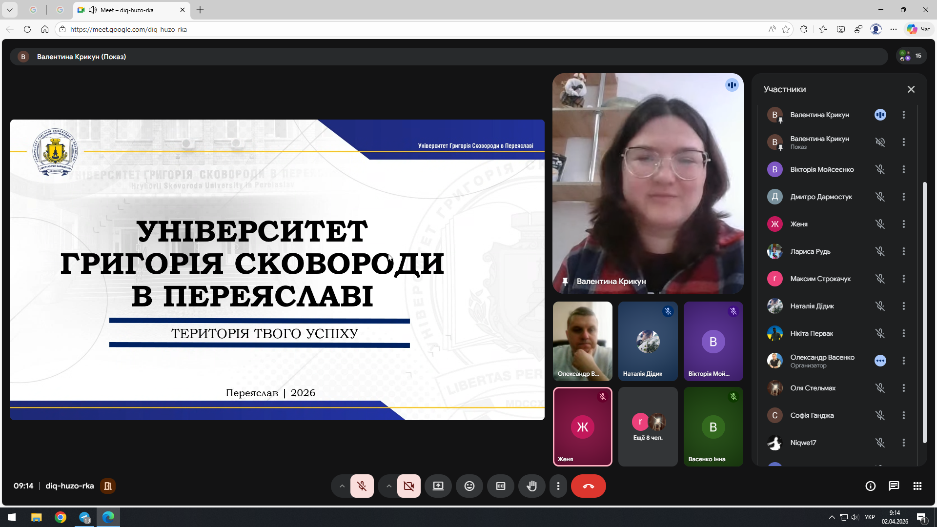The width and height of the screenshot is (937, 527).
Task: Close the Участники panel
Action: 911,89
